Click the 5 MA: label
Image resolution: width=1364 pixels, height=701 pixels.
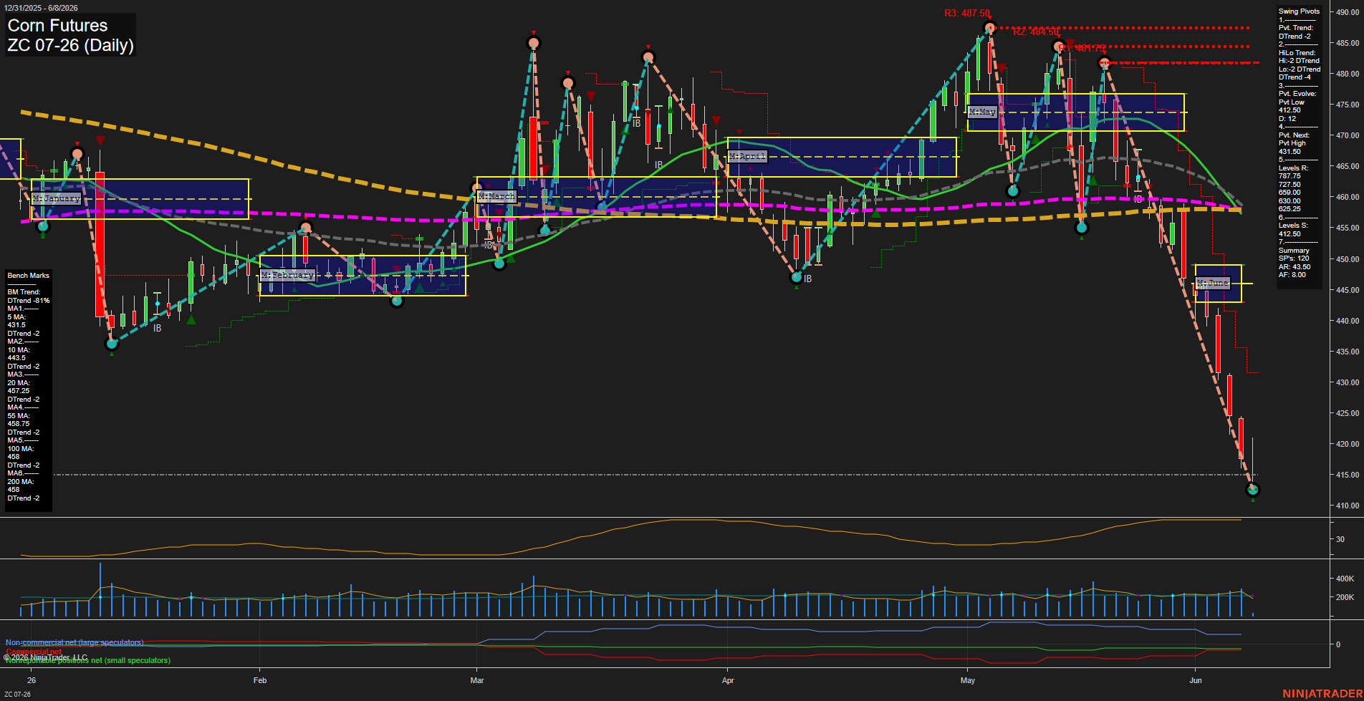[x=16, y=317]
